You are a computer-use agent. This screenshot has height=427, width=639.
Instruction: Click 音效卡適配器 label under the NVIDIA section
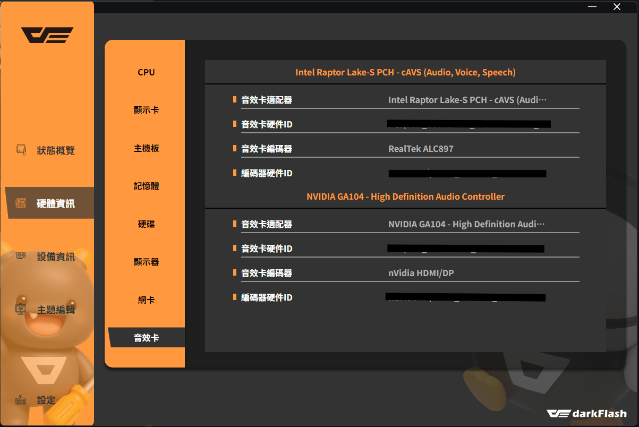(x=267, y=224)
